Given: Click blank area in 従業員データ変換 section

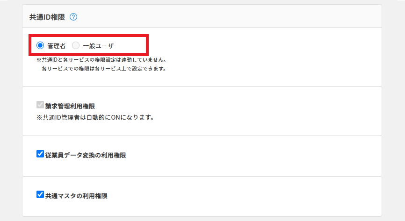Looking at the screenshot, I should click(x=257, y=156).
